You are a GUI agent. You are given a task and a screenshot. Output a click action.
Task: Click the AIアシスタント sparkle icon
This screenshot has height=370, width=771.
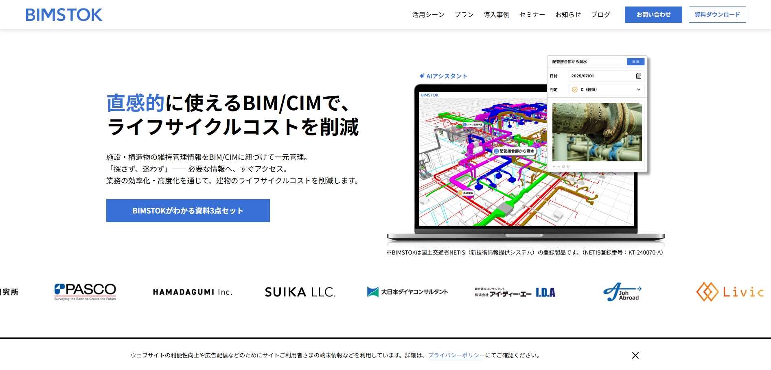pos(422,76)
